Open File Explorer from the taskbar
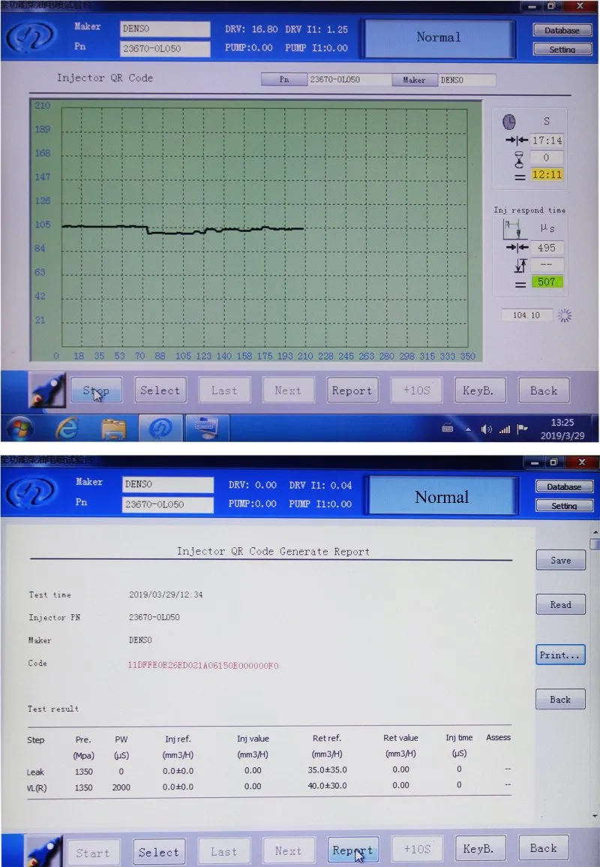 [x=114, y=429]
